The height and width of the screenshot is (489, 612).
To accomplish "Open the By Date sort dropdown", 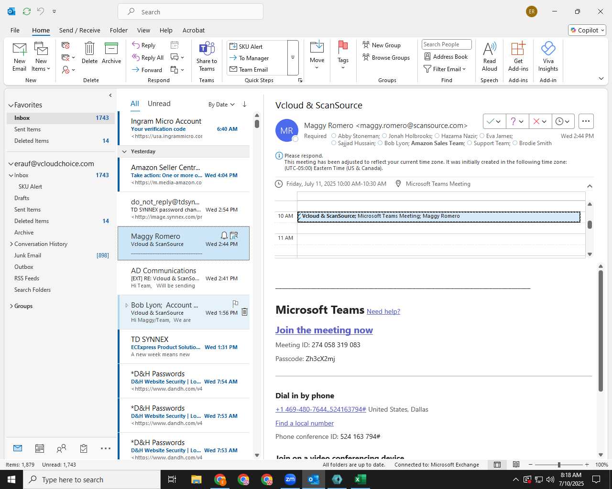I will [x=221, y=104].
